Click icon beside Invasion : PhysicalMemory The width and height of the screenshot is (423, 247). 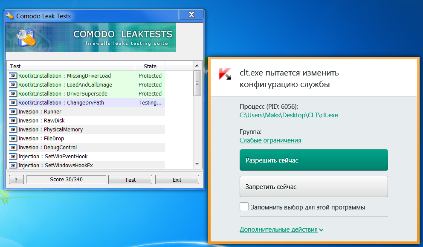point(13,130)
